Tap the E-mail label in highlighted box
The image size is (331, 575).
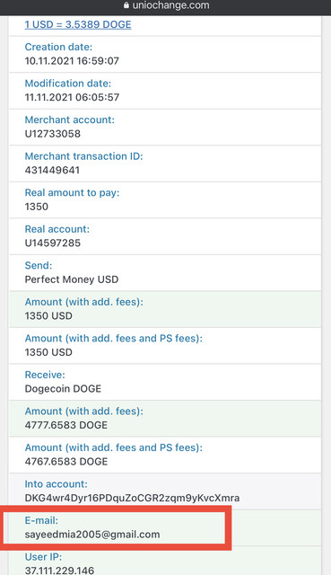click(41, 520)
